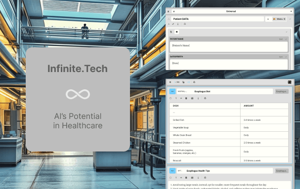Click the save icon in Health Tips toolbar
300x189 pixels.
point(192,178)
